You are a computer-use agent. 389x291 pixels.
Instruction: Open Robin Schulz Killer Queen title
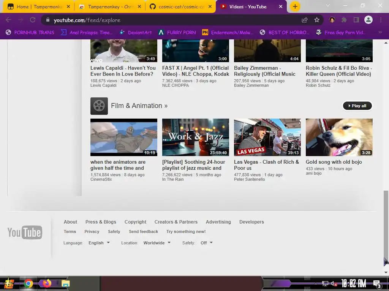[x=338, y=71]
